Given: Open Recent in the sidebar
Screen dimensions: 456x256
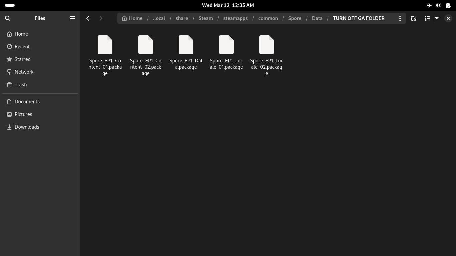Looking at the screenshot, I should pyautogui.click(x=40, y=47).
